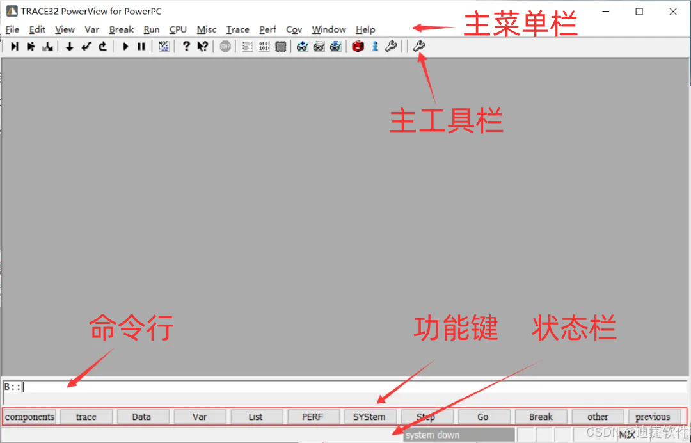Image resolution: width=691 pixels, height=443 pixels.
Task: Open the Cov menu
Action: 294,29
